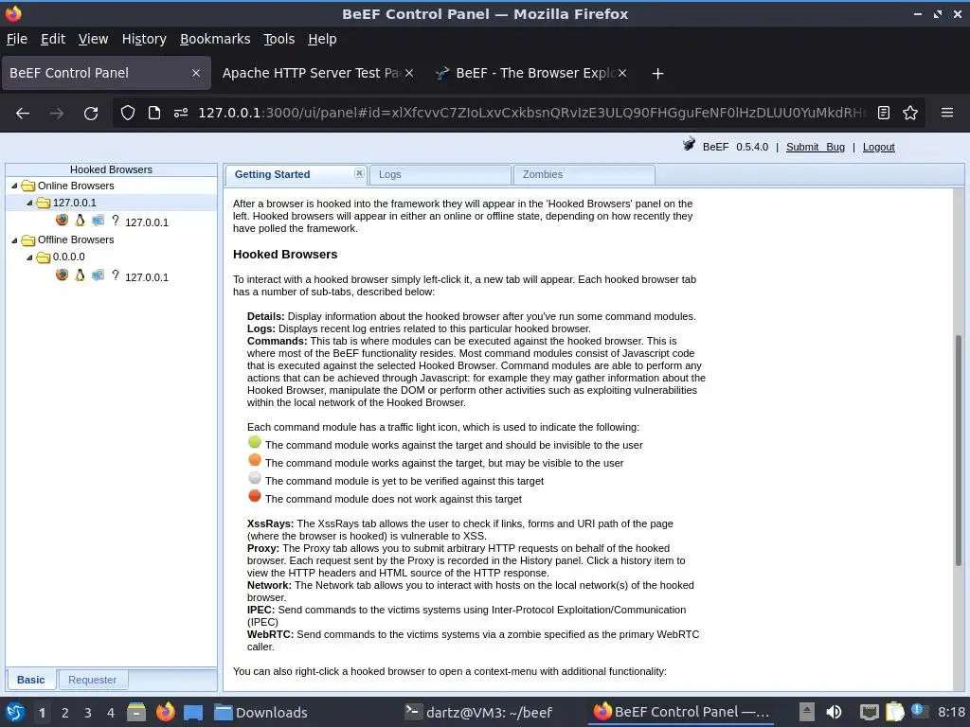Viewport: 970px width, 727px height.
Task: Bookmark this page with the star icon
Action: (x=910, y=113)
